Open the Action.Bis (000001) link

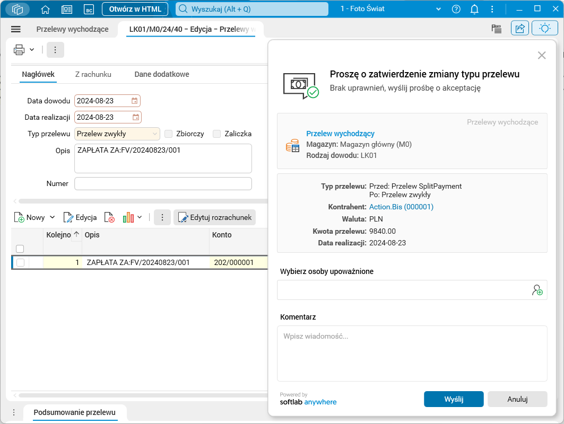(402, 207)
